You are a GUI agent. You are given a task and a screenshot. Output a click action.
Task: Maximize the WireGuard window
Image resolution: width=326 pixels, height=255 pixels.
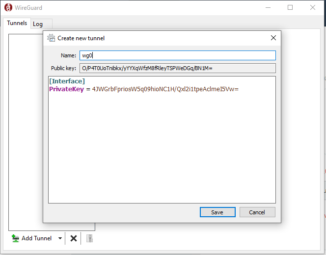(x=290, y=7)
